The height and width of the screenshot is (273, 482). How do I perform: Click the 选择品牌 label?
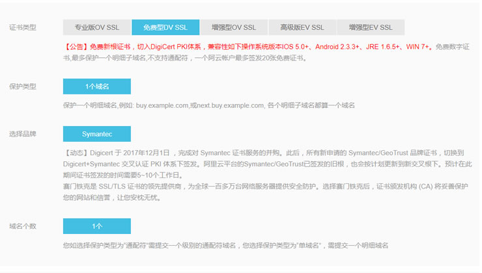pyautogui.click(x=23, y=134)
